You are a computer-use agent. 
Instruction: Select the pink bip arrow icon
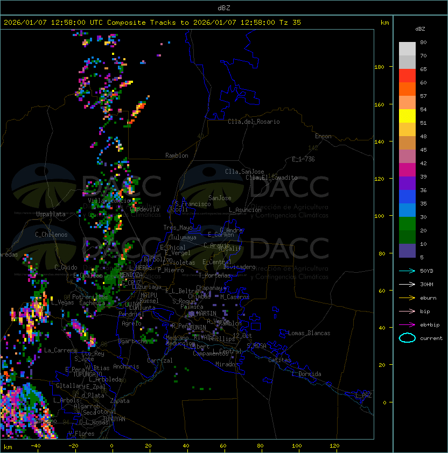point(407,311)
